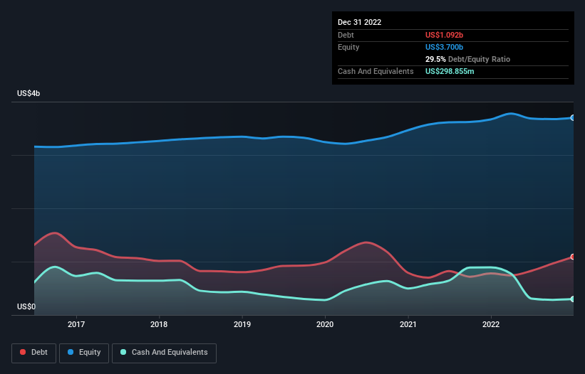
Task: Toggle the Cash And Equivalents legend button
Action: (164, 353)
